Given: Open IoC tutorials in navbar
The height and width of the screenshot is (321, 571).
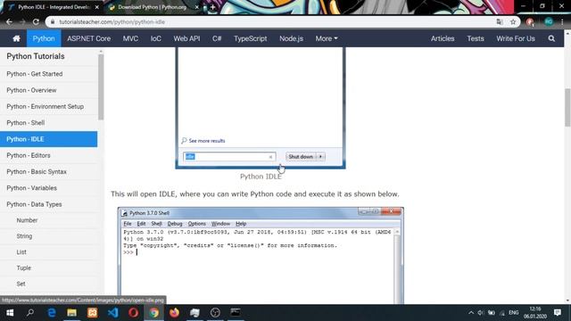Looking at the screenshot, I should [156, 38].
